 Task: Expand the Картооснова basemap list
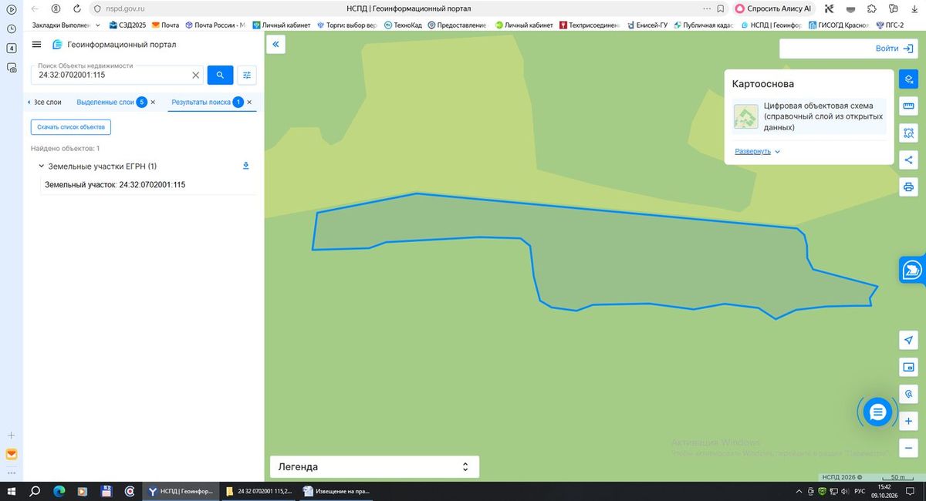click(x=758, y=151)
